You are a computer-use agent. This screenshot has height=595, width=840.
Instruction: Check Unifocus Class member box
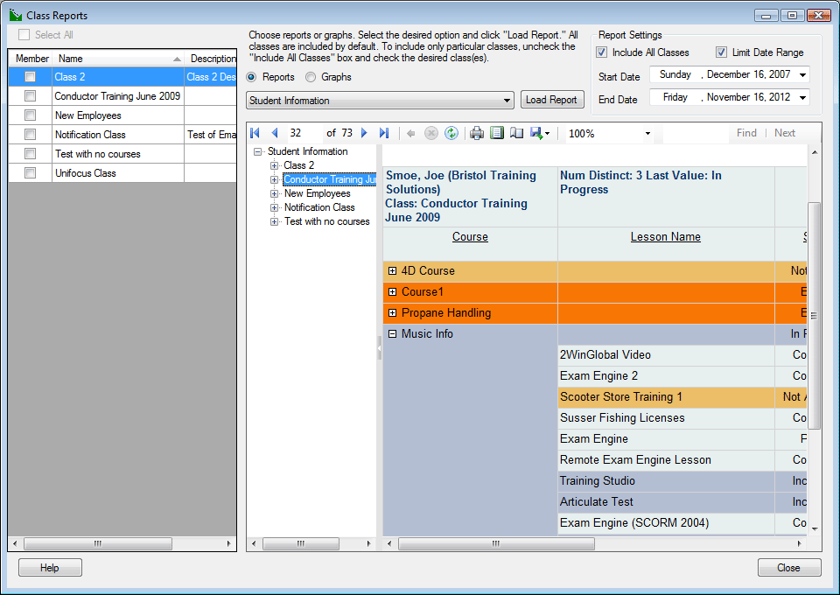click(x=30, y=173)
